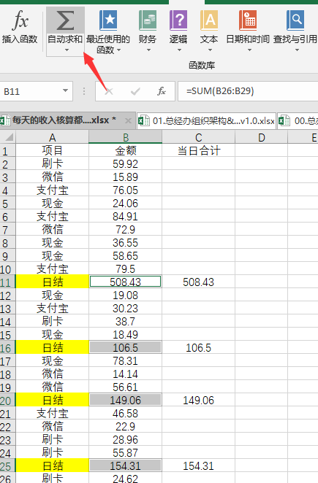Select cell with value 79.5

point(125,269)
